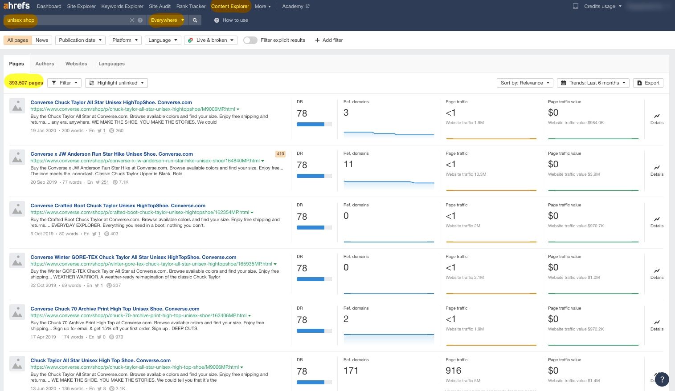Viewport: 675px width, 391px height.
Task: Open the Credits usage menu
Action: tap(603, 6)
